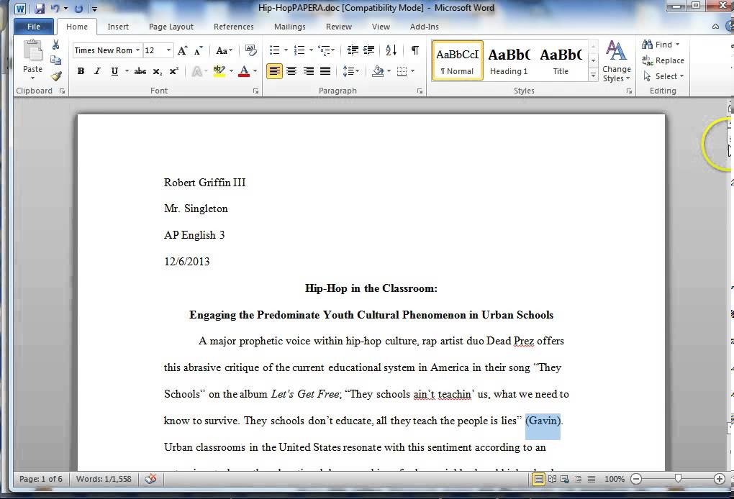Screen dimensions: 734x499
Task: Select Align Text Left
Action: coord(275,71)
